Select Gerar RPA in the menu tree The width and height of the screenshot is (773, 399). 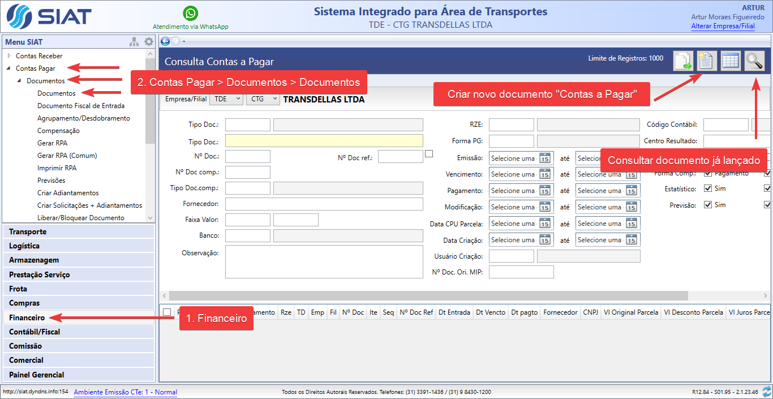[x=52, y=143]
